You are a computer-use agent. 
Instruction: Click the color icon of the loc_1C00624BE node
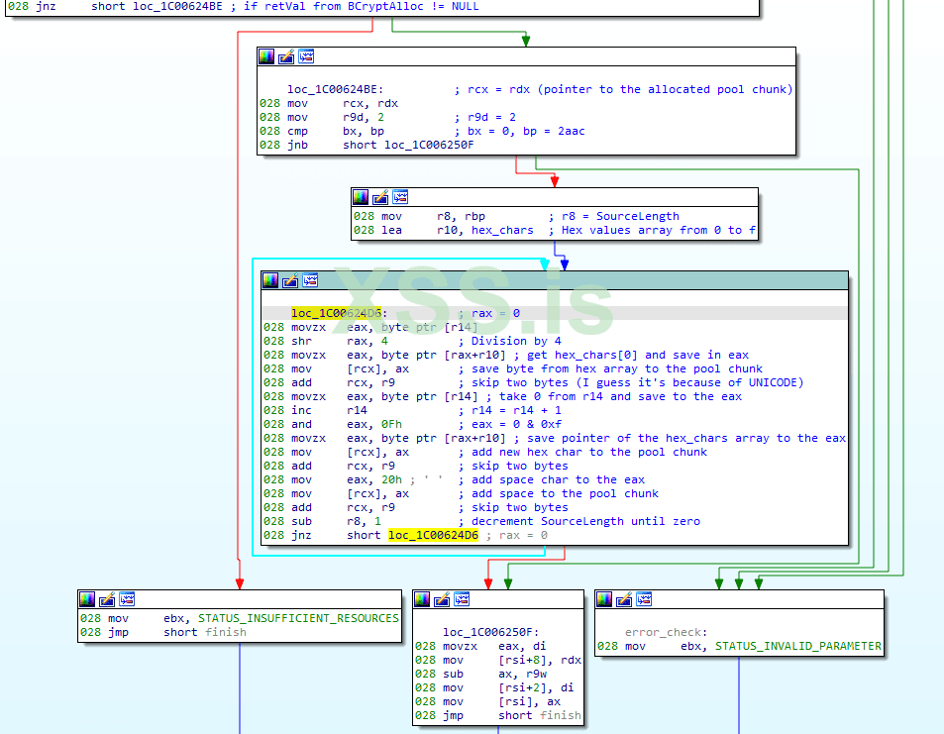266,57
